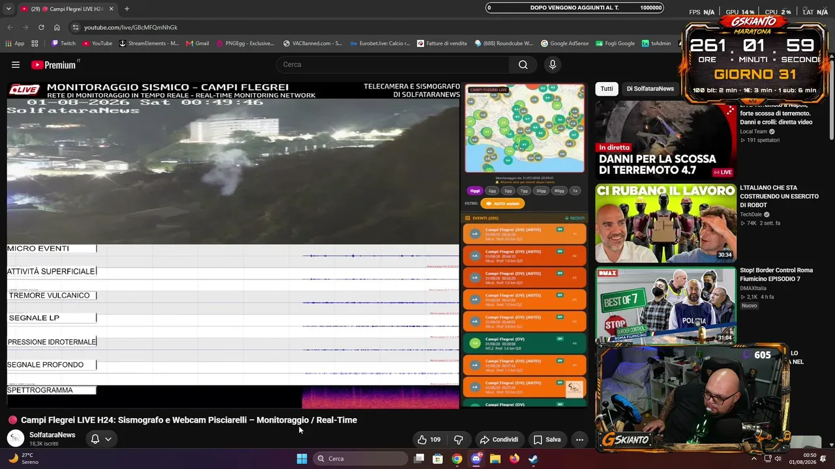Show hidden system tray icons chevron
This screenshot has width=835, height=469.
pos(754,459)
